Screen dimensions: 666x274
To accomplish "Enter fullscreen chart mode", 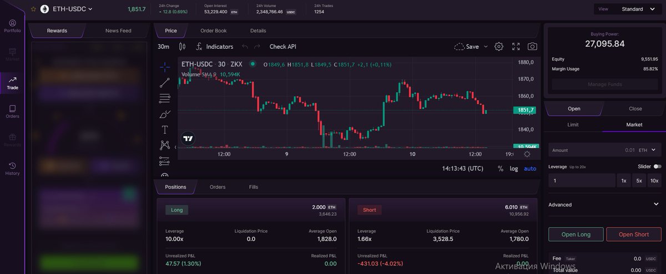I will 516,47.
